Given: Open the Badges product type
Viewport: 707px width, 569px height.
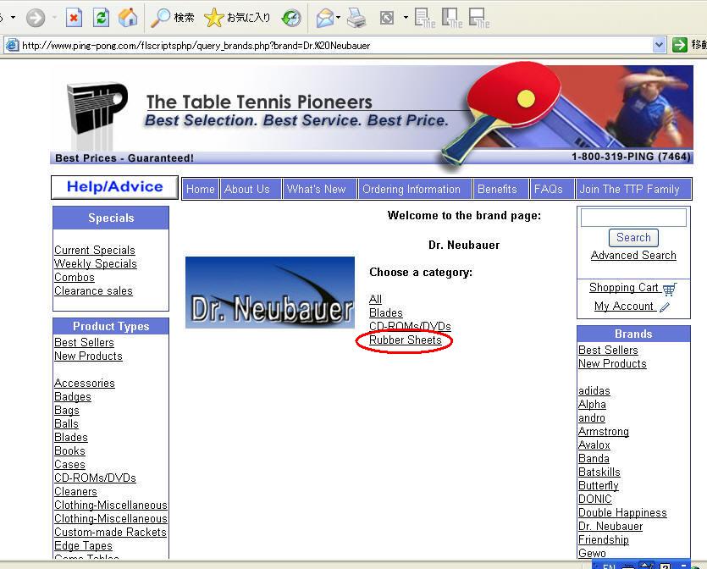Looking at the screenshot, I should click(x=73, y=397).
